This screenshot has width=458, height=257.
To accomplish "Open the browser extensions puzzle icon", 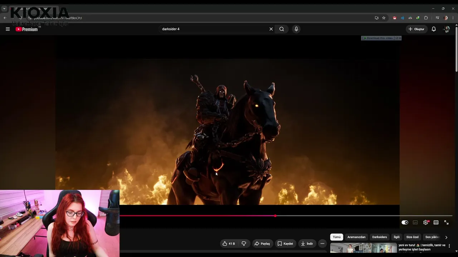I will (426, 18).
